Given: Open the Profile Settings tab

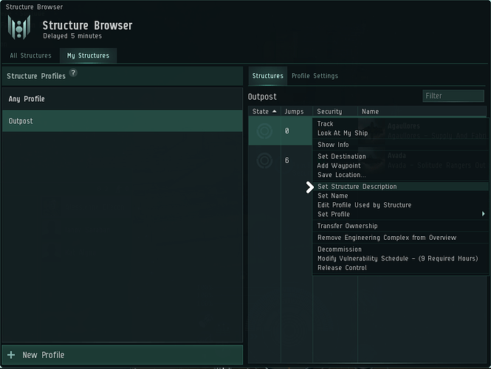Looking at the screenshot, I should tap(315, 76).
